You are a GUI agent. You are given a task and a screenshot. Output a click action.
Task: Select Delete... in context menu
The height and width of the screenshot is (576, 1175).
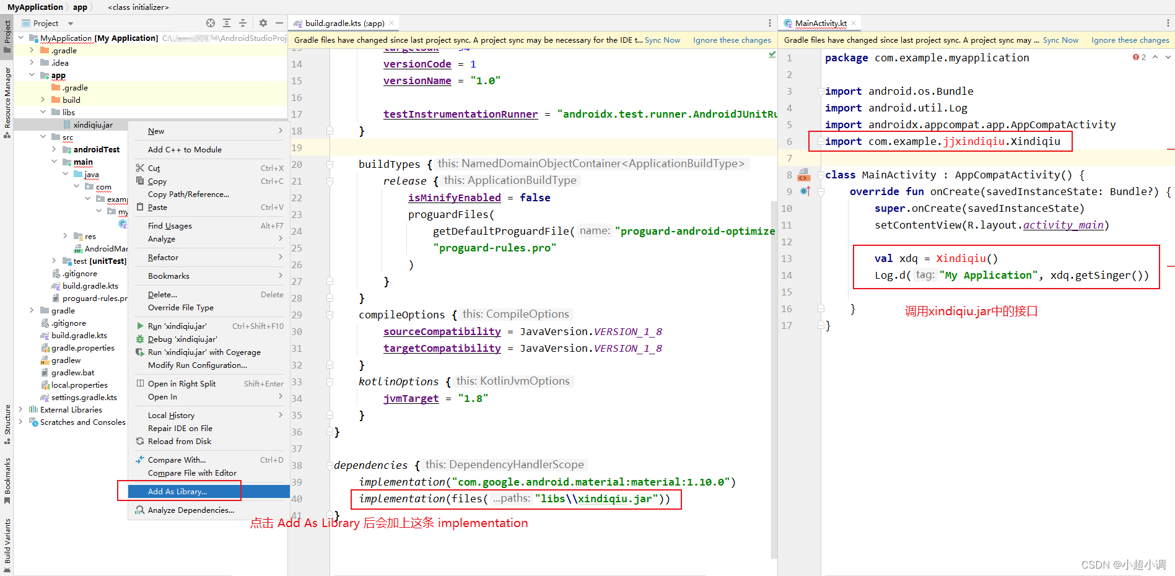click(209, 294)
